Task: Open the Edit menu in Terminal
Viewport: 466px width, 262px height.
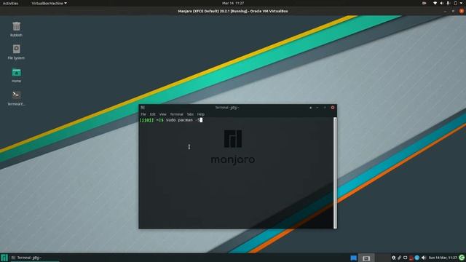Action: (x=152, y=114)
